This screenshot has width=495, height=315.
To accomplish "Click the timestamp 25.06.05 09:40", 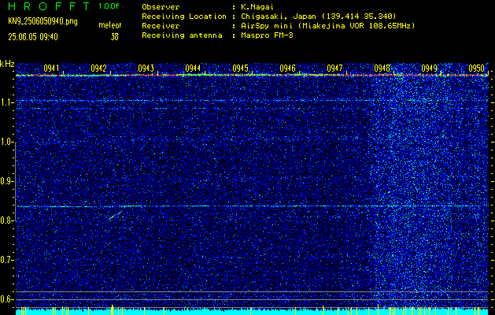I will [33, 37].
